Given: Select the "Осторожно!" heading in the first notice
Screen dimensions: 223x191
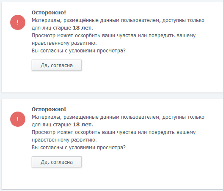Looking at the screenshot, I should pos(49,13).
